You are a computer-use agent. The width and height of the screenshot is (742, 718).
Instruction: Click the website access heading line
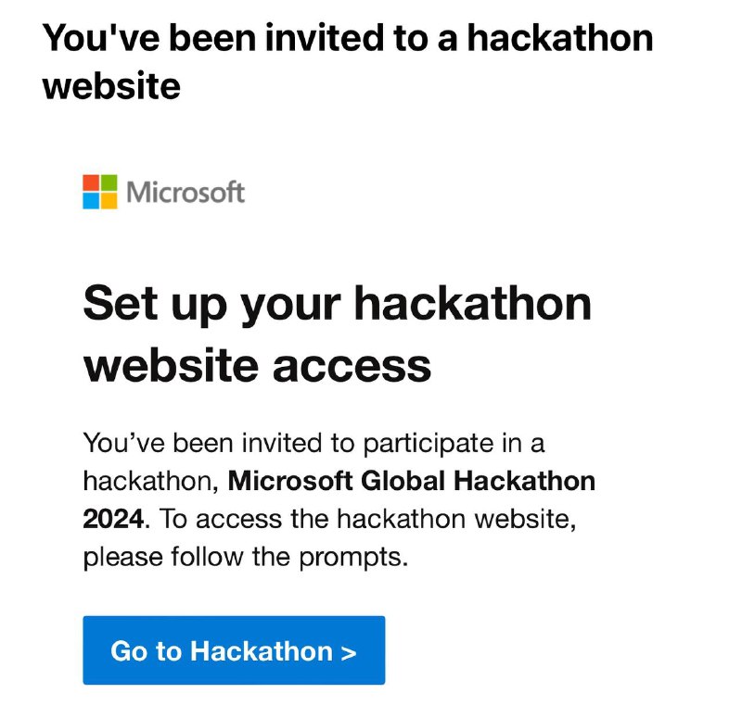click(257, 365)
